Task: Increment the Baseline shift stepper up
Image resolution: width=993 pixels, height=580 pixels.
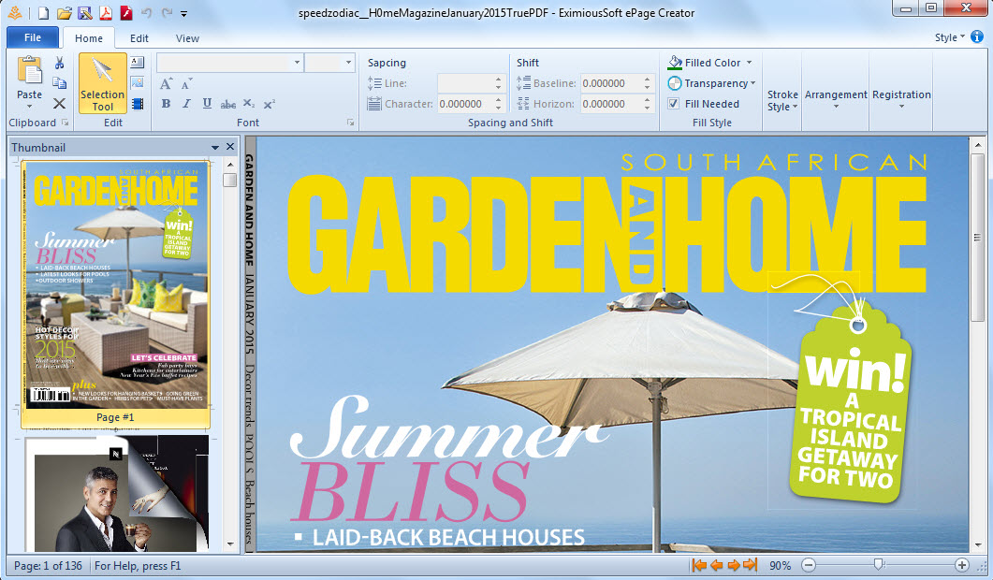Action: click(x=648, y=80)
